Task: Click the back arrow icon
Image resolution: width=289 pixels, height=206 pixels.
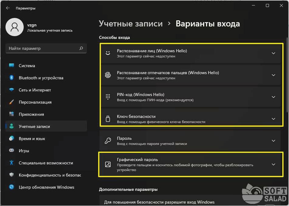Action: pos(8,8)
